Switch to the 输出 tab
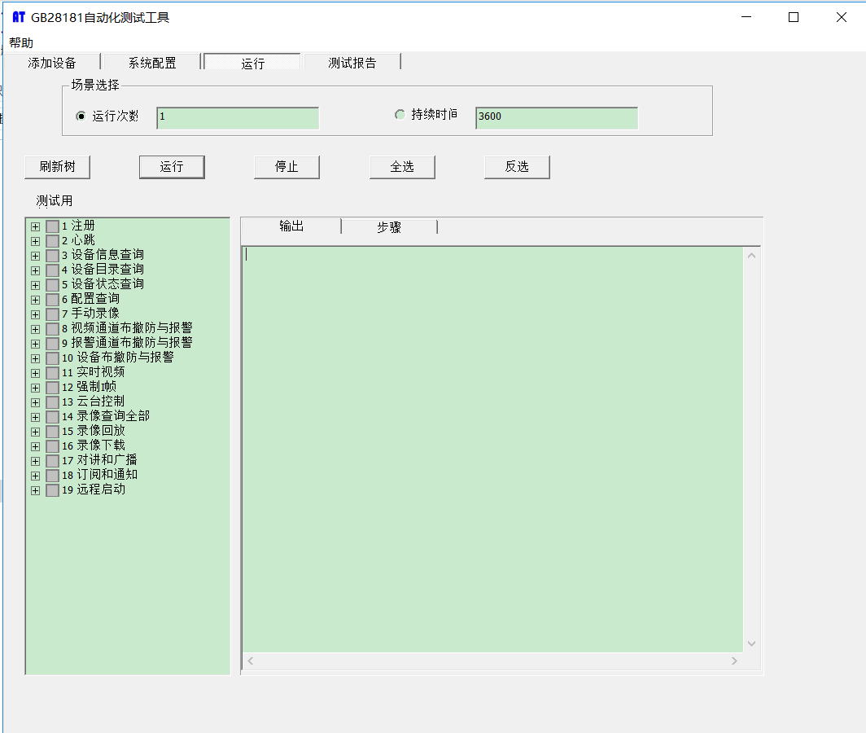Viewport: 866px width, 733px height. 291,226
